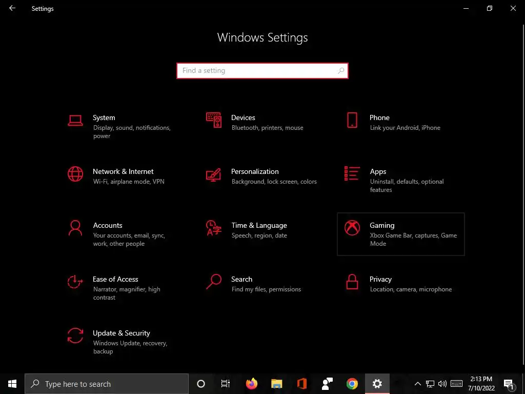Open the network tray icon
The image size is (525, 394).
(x=430, y=384)
